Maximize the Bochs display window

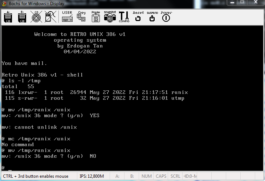tap(242, 3)
